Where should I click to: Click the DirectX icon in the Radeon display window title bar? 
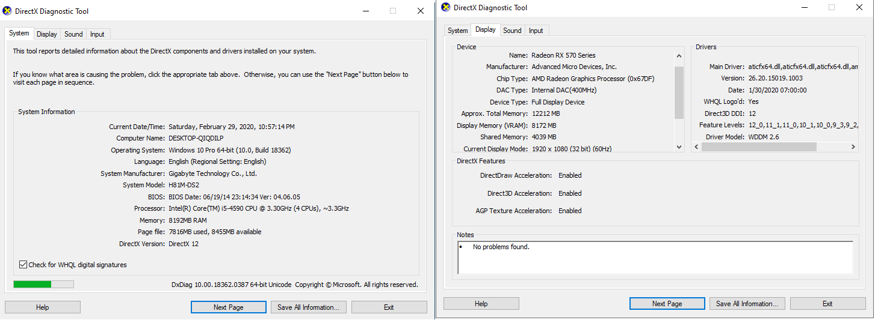point(446,7)
